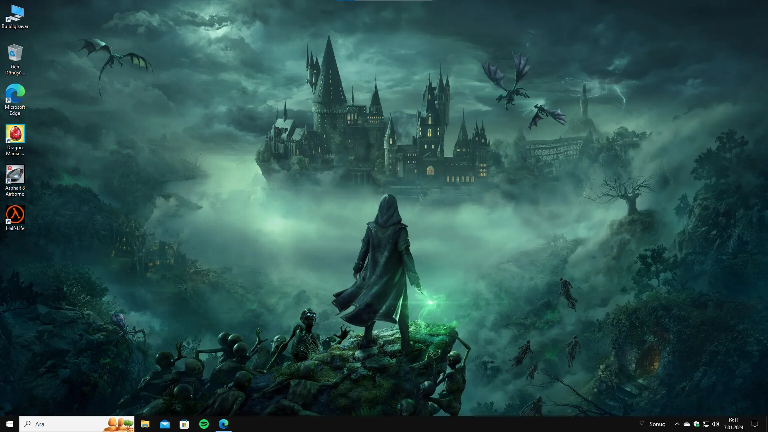Open Spotify from the taskbar

(204, 424)
